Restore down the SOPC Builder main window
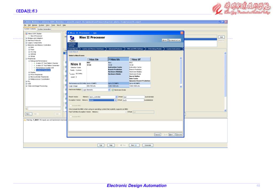The image size is (273, 189). (222, 22)
